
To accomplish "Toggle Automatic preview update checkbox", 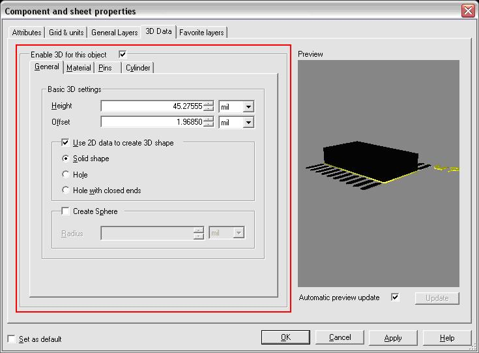I will pyautogui.click(x=395, y=297).
